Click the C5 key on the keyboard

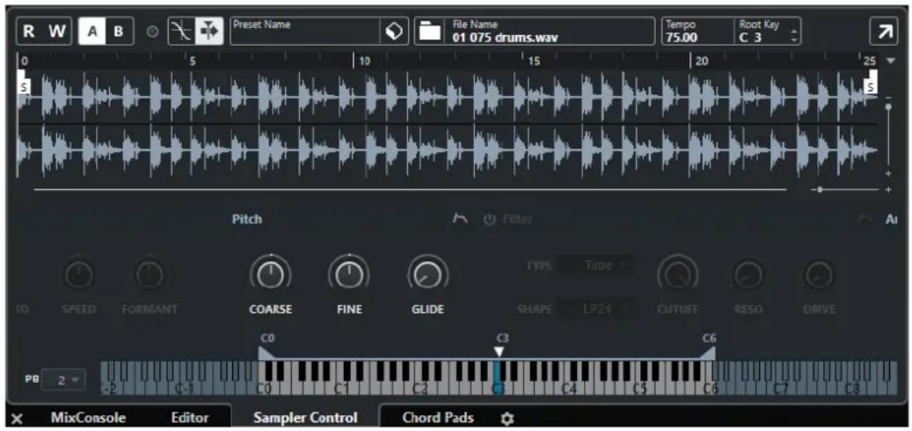(x=639, y=388)
